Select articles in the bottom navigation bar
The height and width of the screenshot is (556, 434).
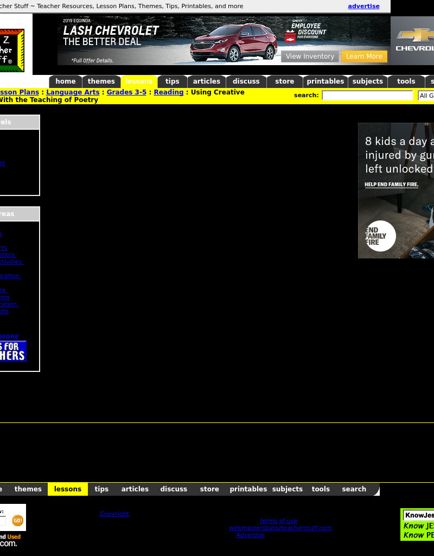pyautogui.click(x=135, y=489)
